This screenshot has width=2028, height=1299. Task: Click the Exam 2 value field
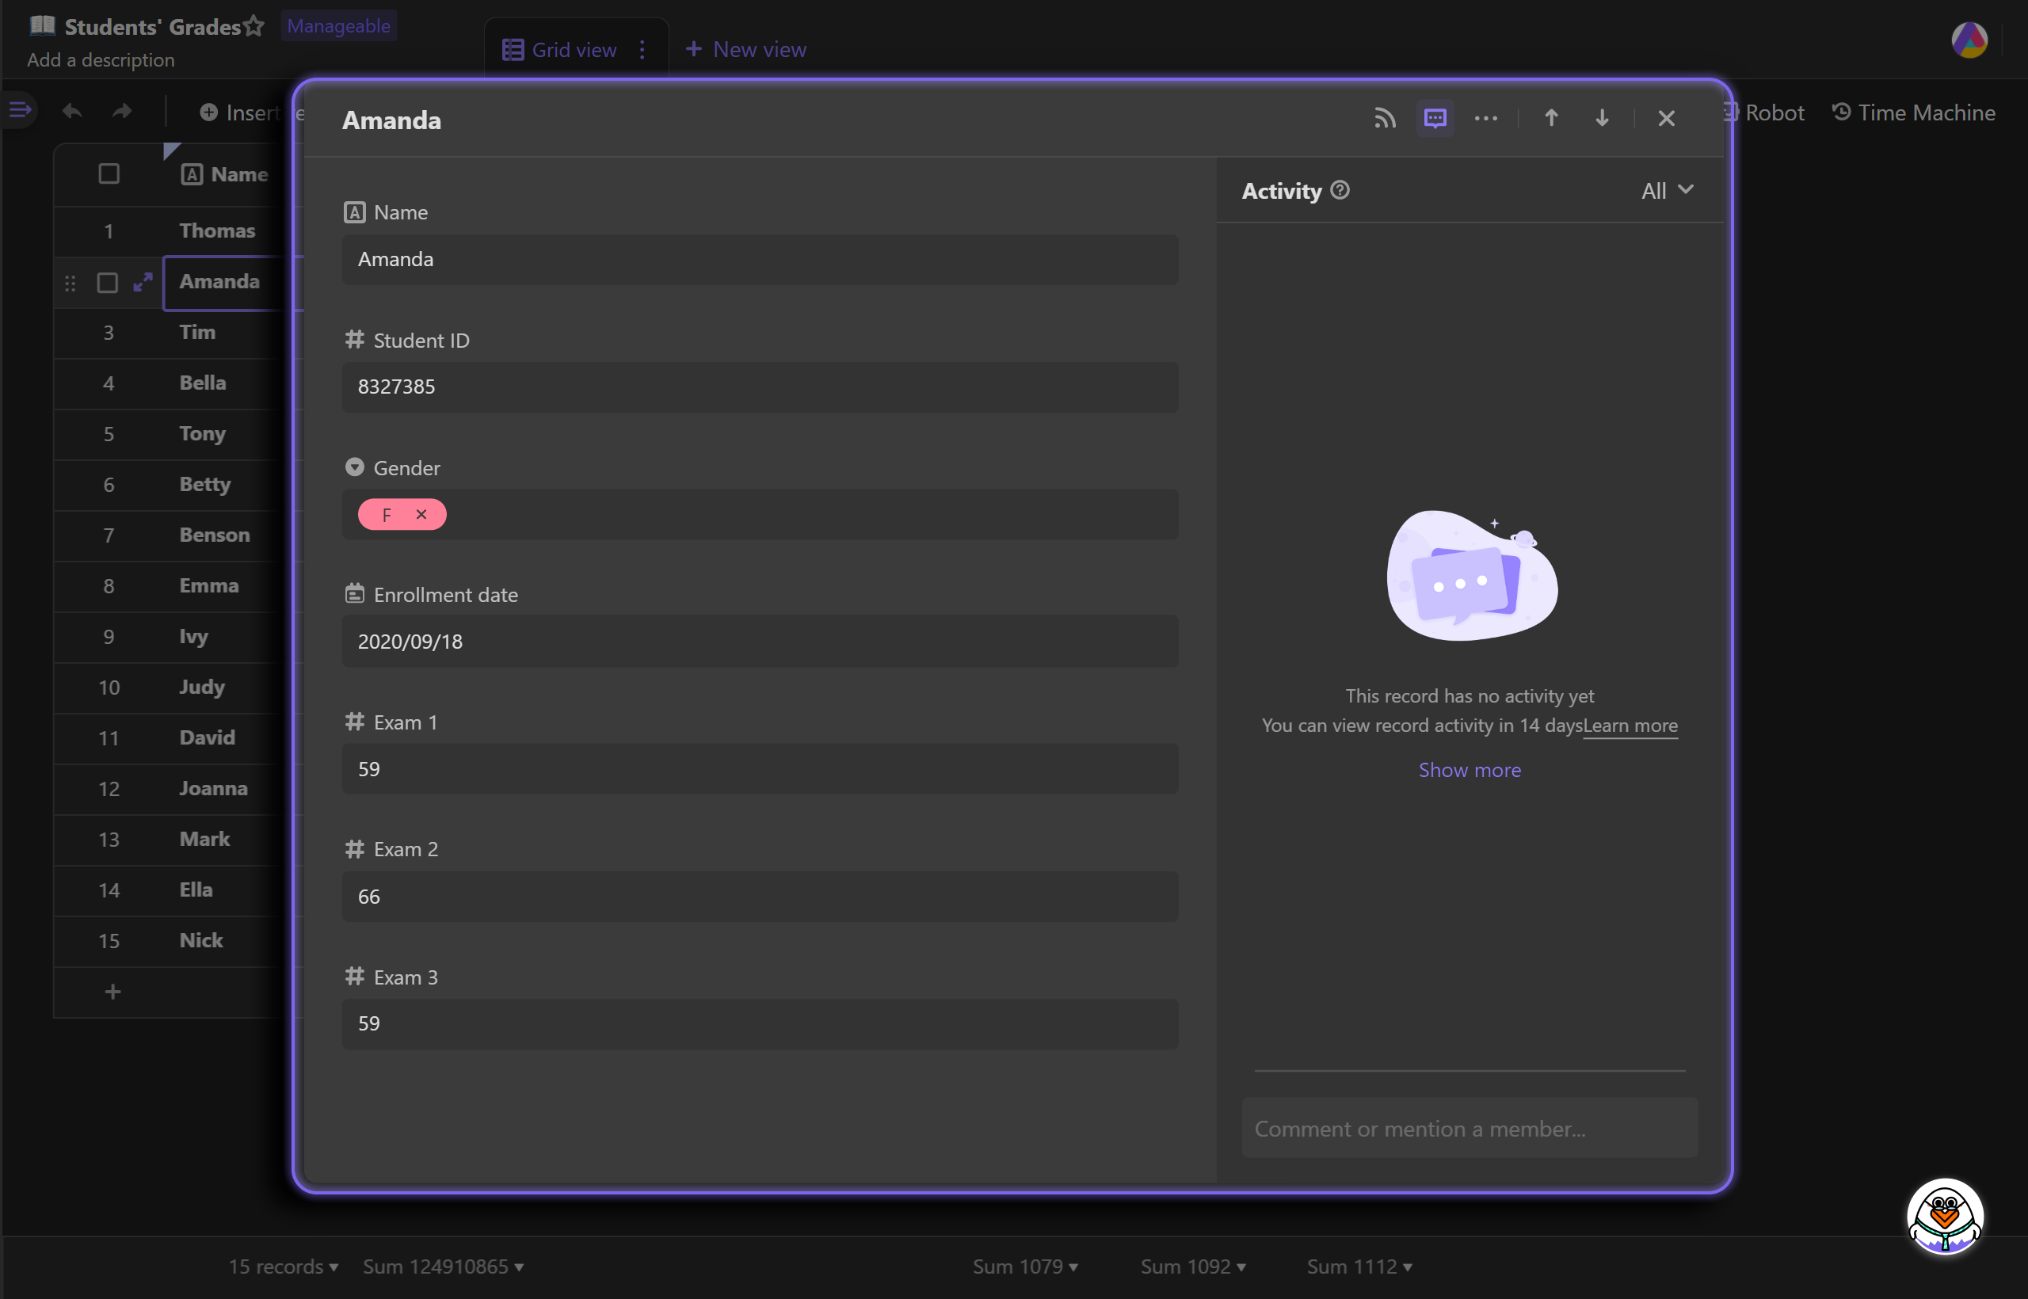760,896
